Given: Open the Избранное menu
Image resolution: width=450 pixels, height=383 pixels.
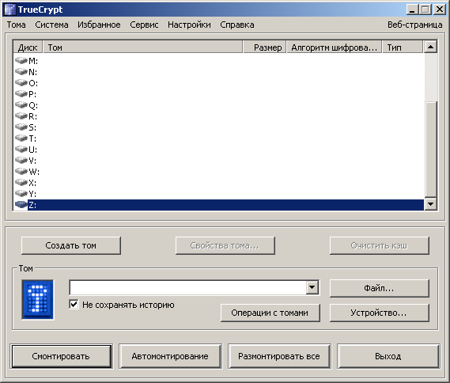Looking at the screenshot, I should click(x=99, y=25).
